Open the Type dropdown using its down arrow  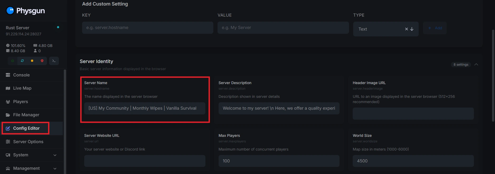pos(412,29)
